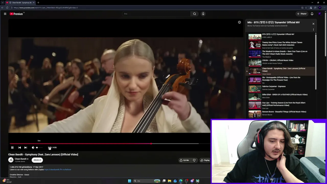
Task: Play Twenty One Pilots Seven Nation Army
Action: (280, 45)
